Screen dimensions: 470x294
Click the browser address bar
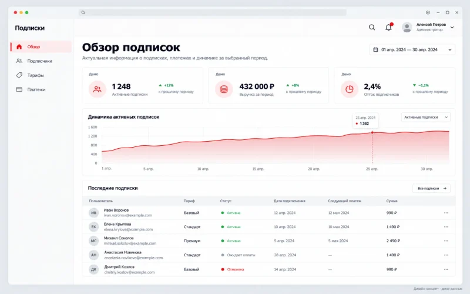[x=213, y=12]
